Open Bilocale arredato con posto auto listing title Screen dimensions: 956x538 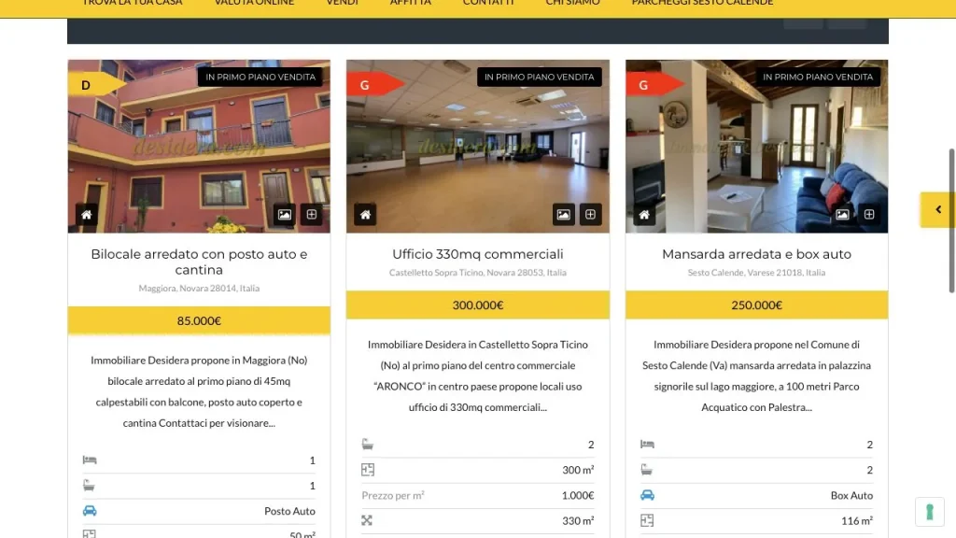[199, 262]
